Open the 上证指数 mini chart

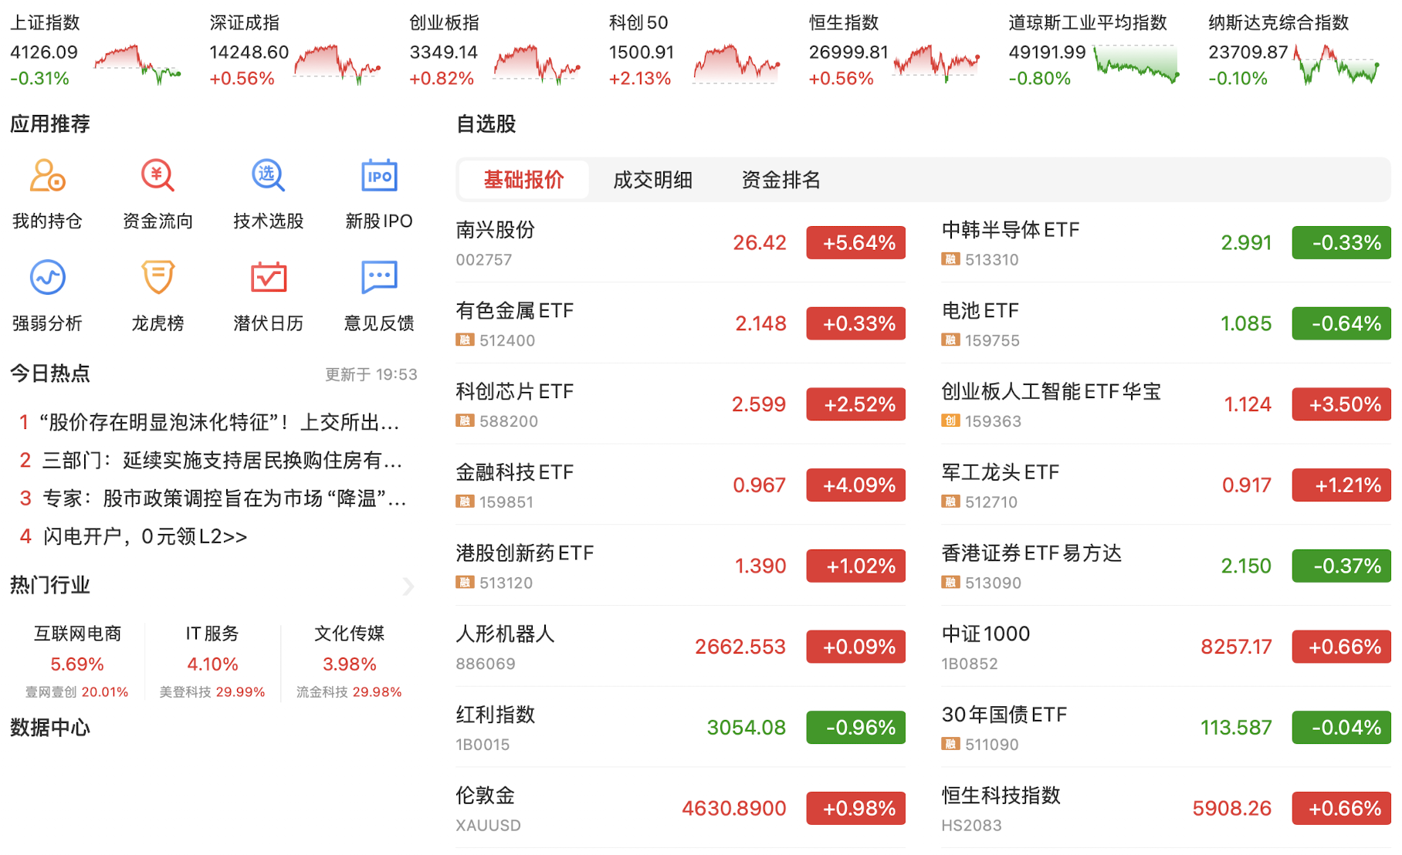click(x=137, y=64)
